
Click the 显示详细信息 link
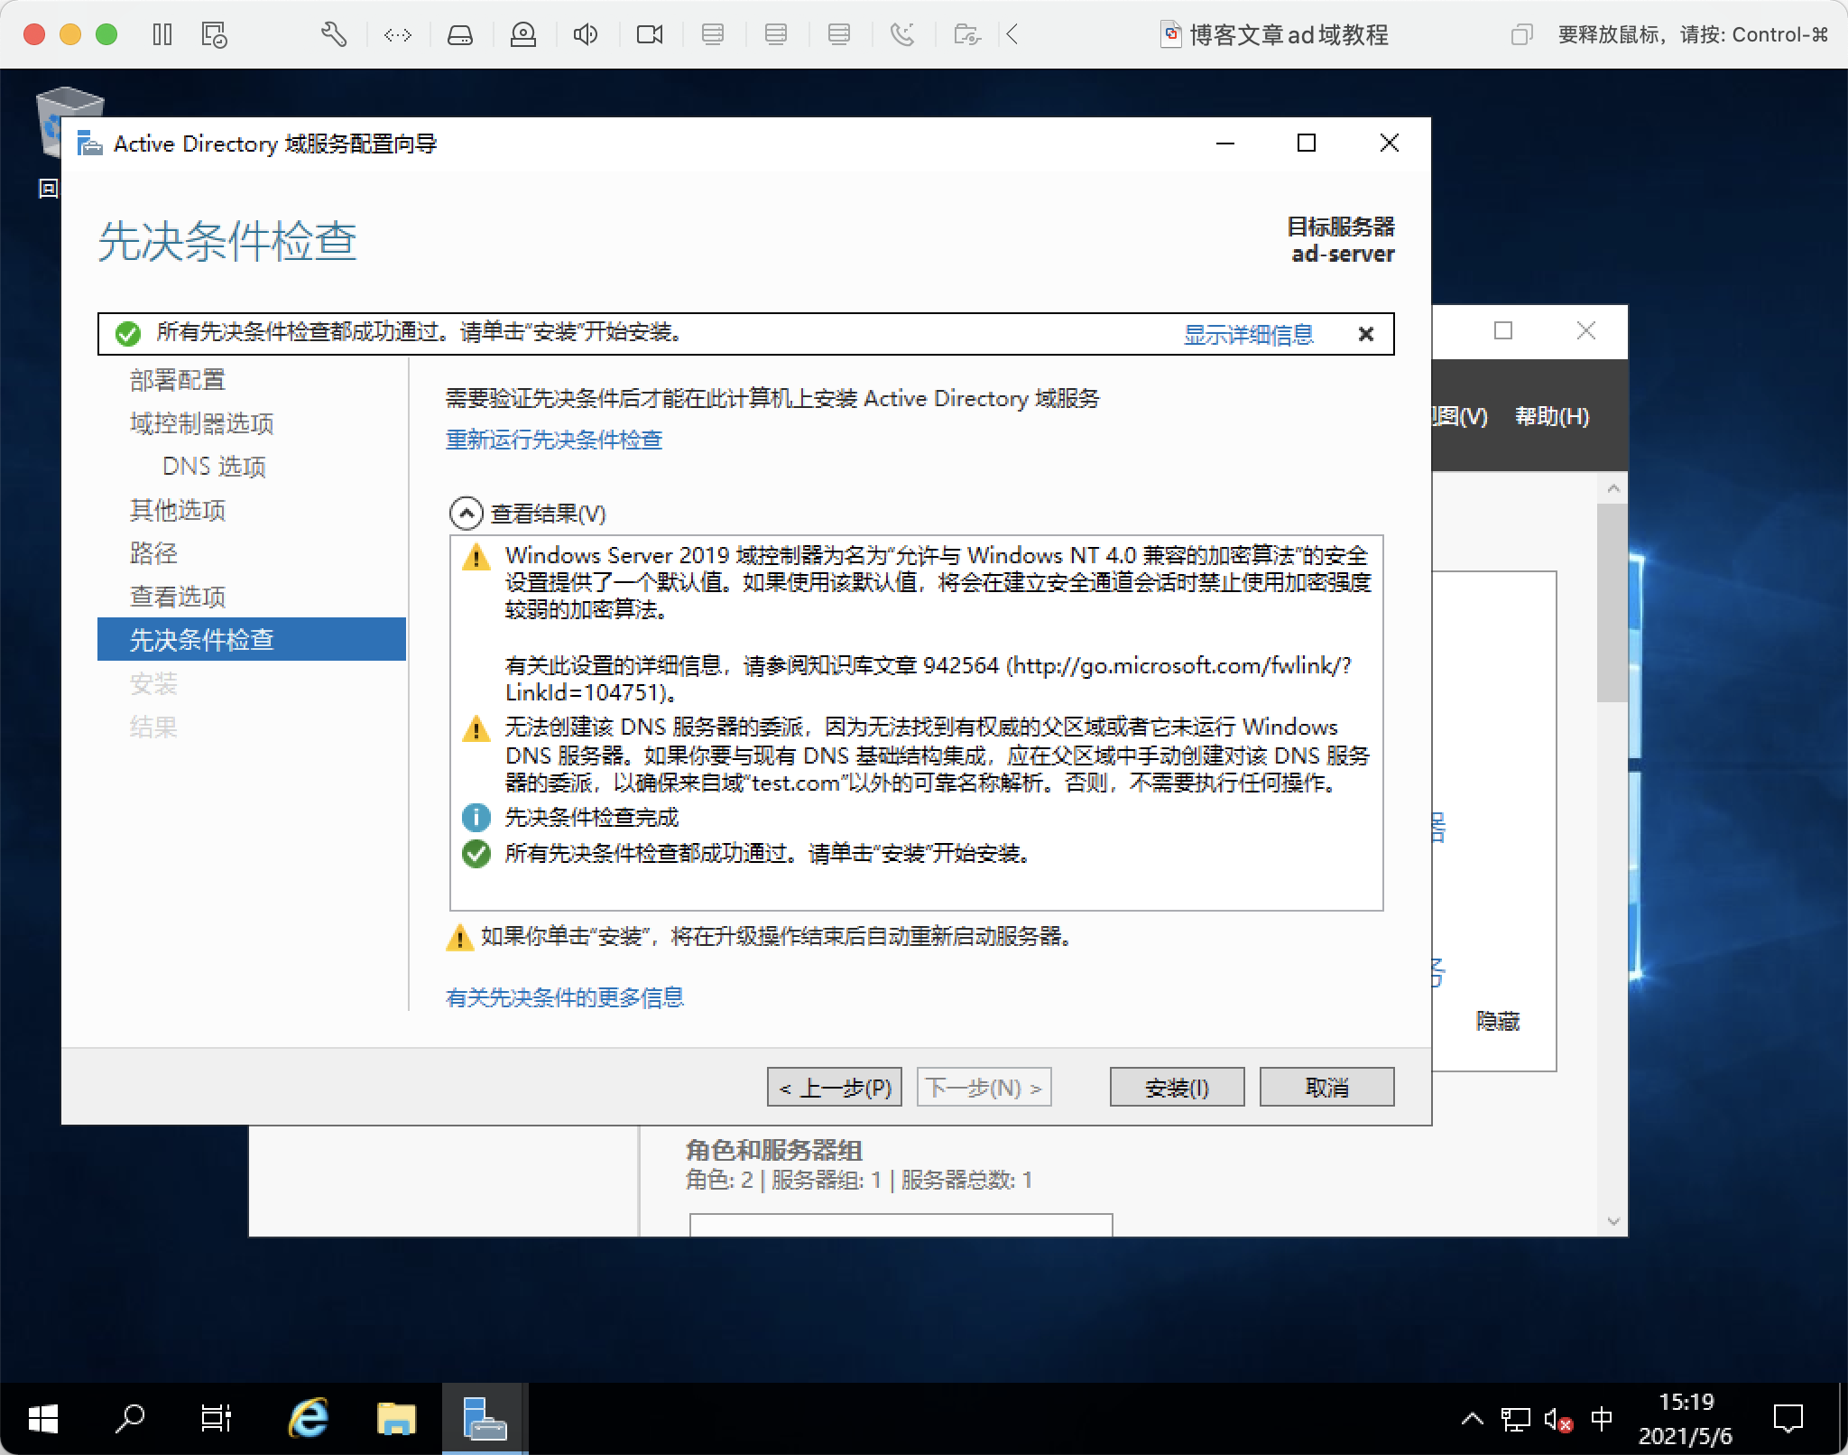pyautogui.click(x=1249, y=335)
